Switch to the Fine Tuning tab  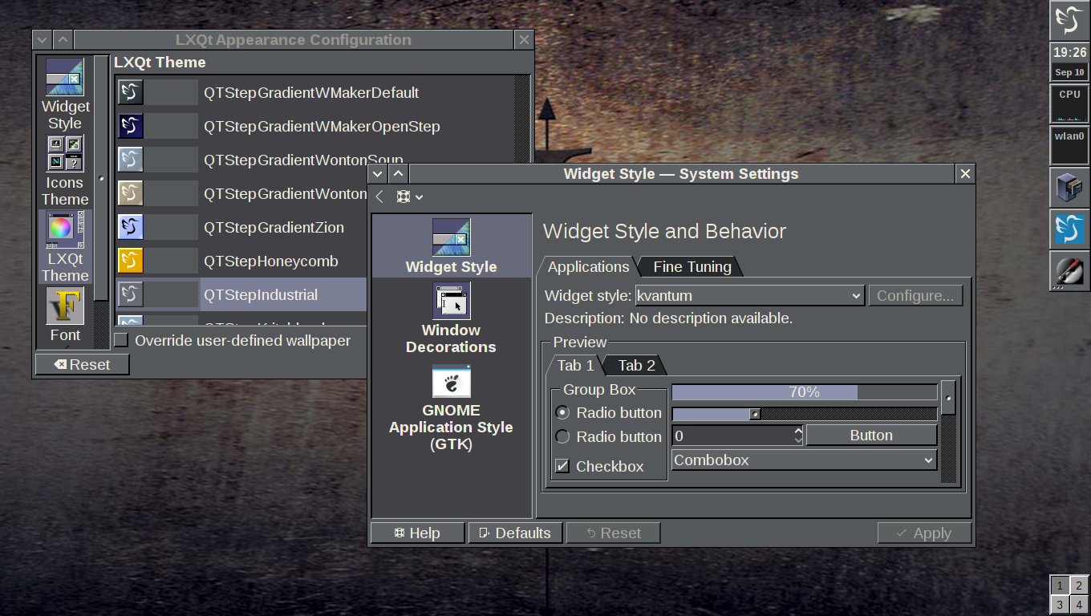tap(692, 267)
